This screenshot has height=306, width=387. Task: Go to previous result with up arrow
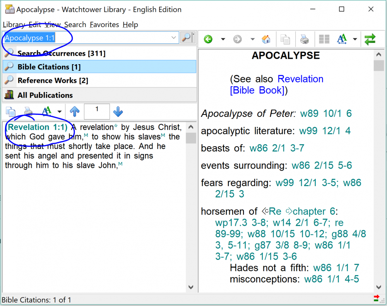(x=75, y=112)
